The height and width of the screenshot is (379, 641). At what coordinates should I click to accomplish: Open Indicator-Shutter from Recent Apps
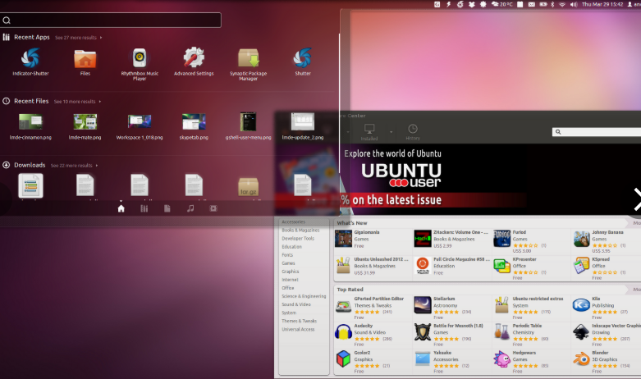pos(30,62)
